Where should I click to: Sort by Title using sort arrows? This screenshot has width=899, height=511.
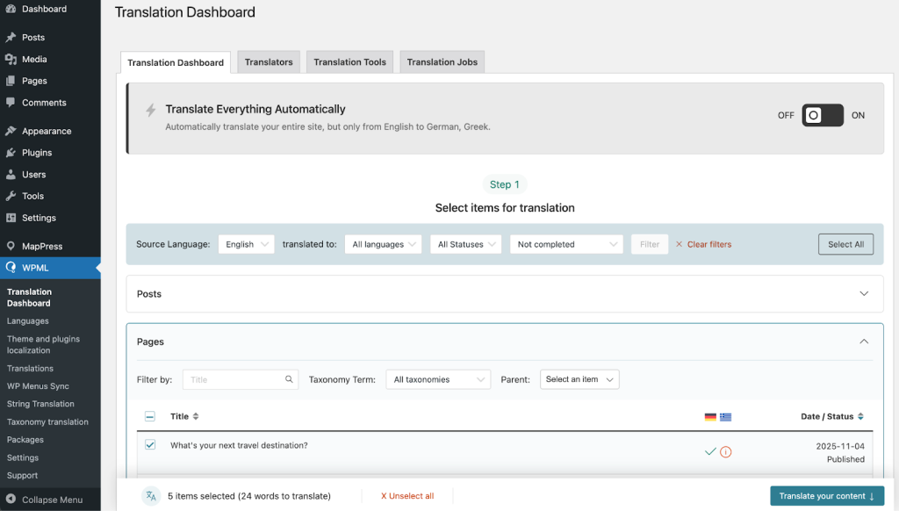(196, 416)
